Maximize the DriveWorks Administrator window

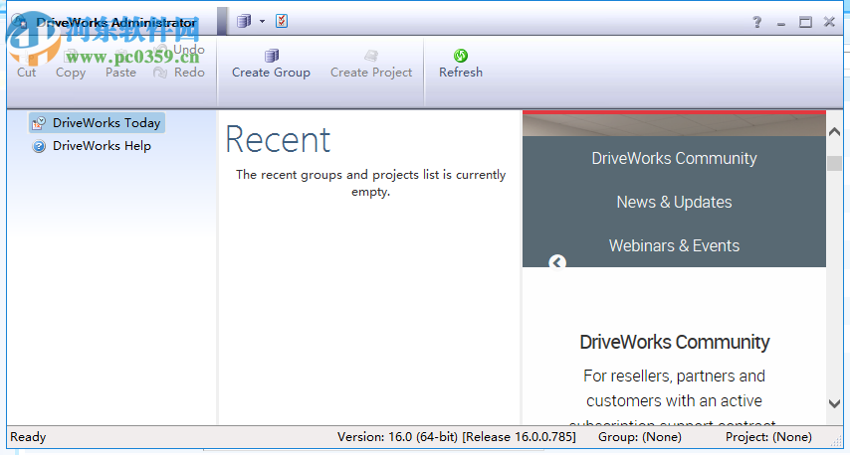pyautogui.click(x=805, y=22)
